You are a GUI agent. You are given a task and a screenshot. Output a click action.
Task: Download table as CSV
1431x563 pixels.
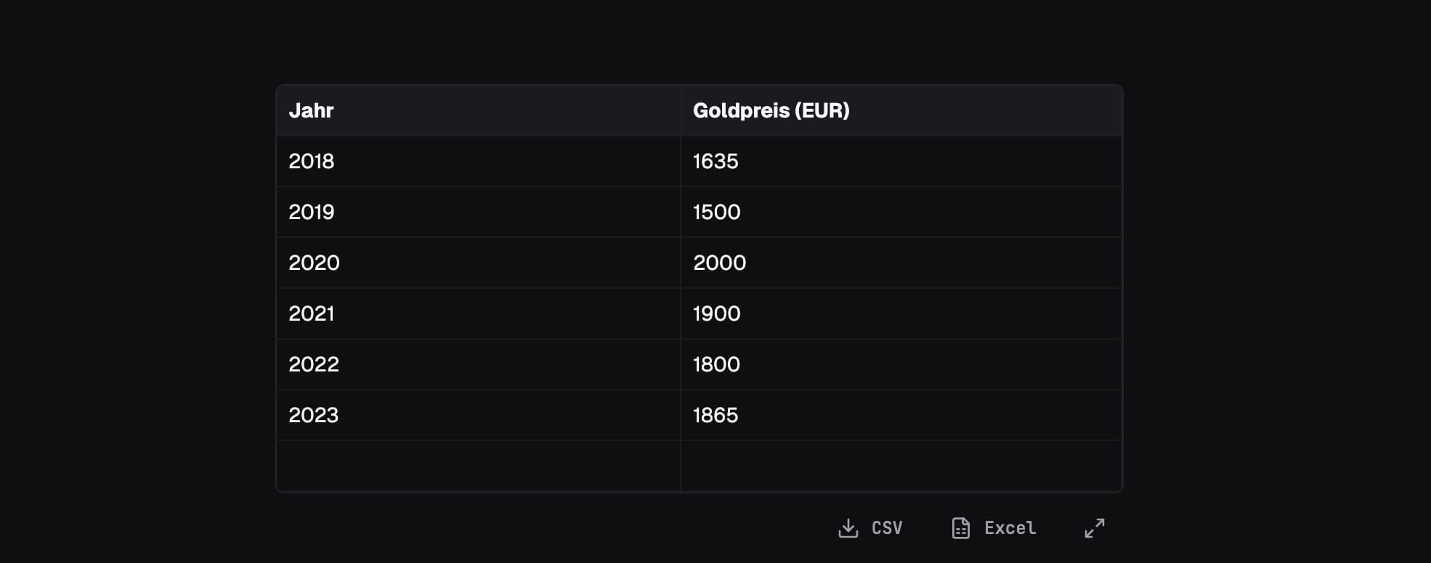pos(870,528)
